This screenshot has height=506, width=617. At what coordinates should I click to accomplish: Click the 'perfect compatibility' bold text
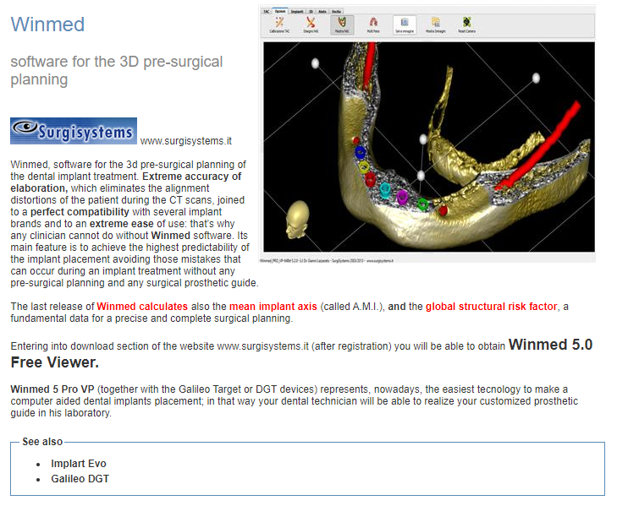80,212
